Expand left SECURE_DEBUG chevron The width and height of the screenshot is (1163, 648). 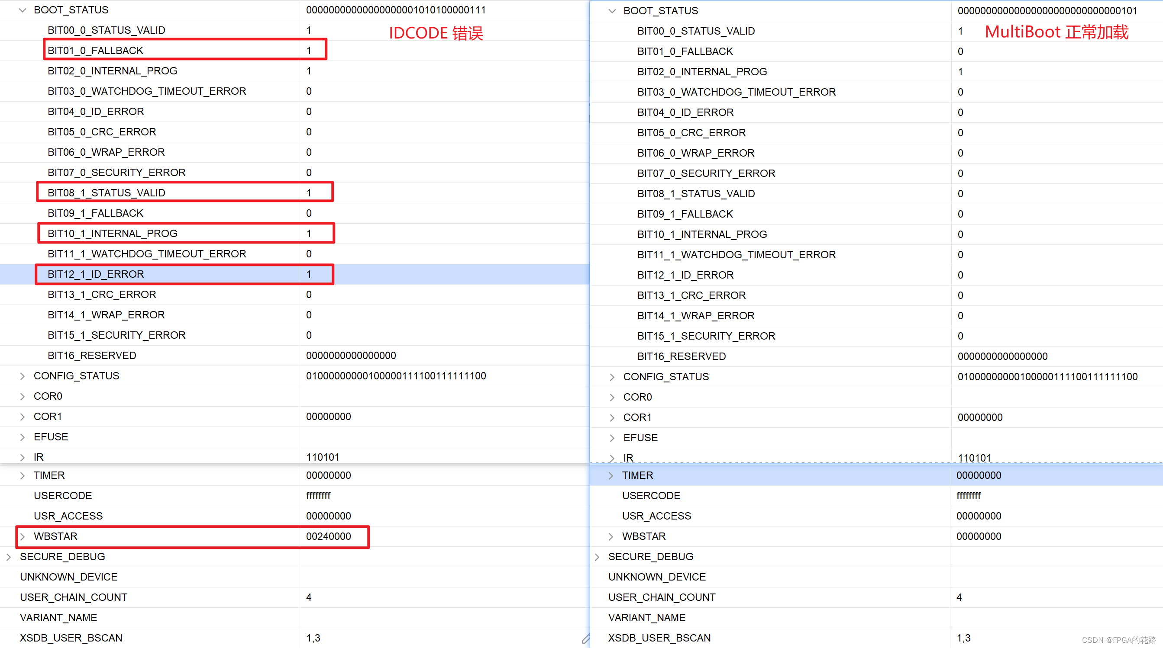9,557
